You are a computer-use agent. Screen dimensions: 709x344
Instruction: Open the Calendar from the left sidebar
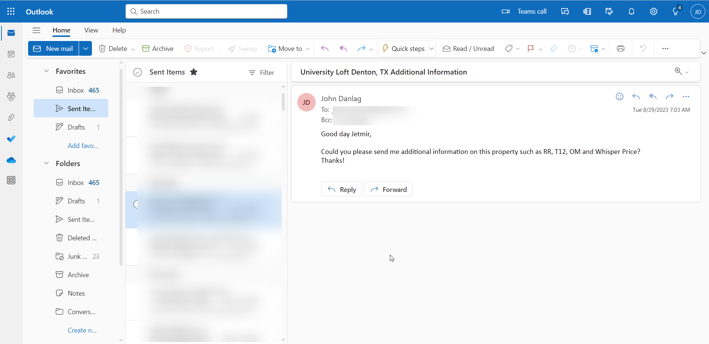(11, 54)
